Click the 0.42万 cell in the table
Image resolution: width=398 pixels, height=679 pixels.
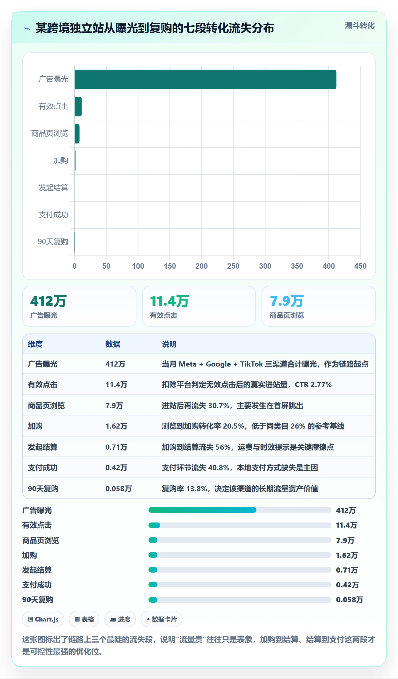pyautogui.click(x=116, y=468)
